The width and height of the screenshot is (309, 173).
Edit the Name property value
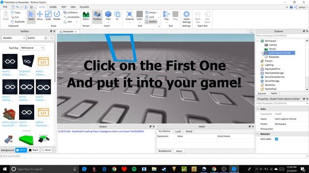point(291,119)
